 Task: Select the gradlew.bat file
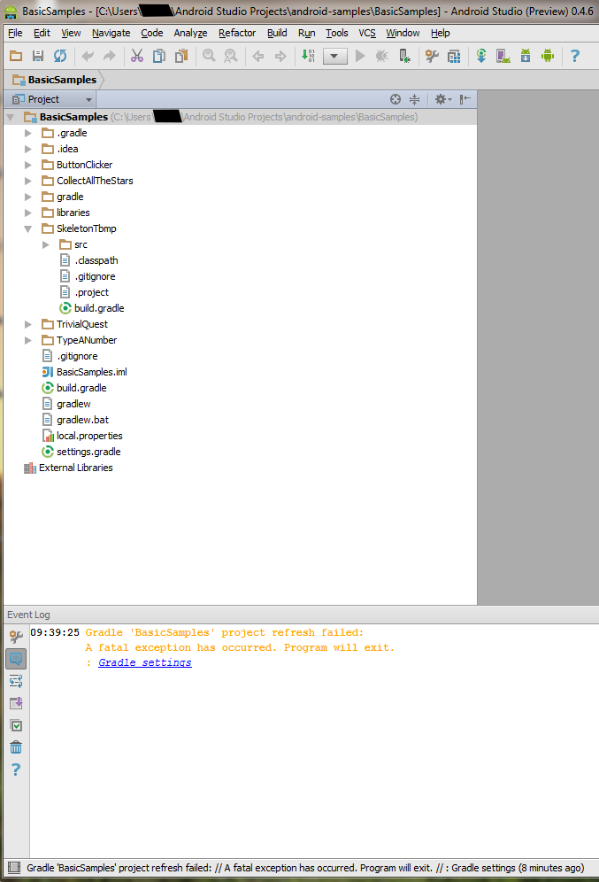click(82, 420)
